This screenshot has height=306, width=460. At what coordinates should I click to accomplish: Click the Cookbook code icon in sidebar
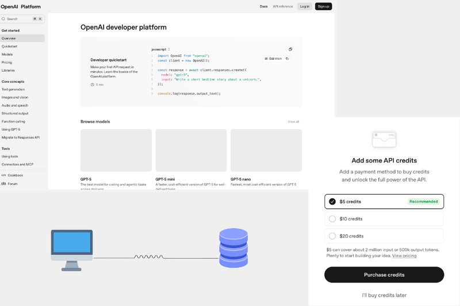pos(3,175)
